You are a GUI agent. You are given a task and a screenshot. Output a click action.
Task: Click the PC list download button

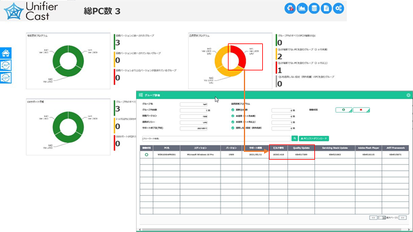click(x=314, y=138)
